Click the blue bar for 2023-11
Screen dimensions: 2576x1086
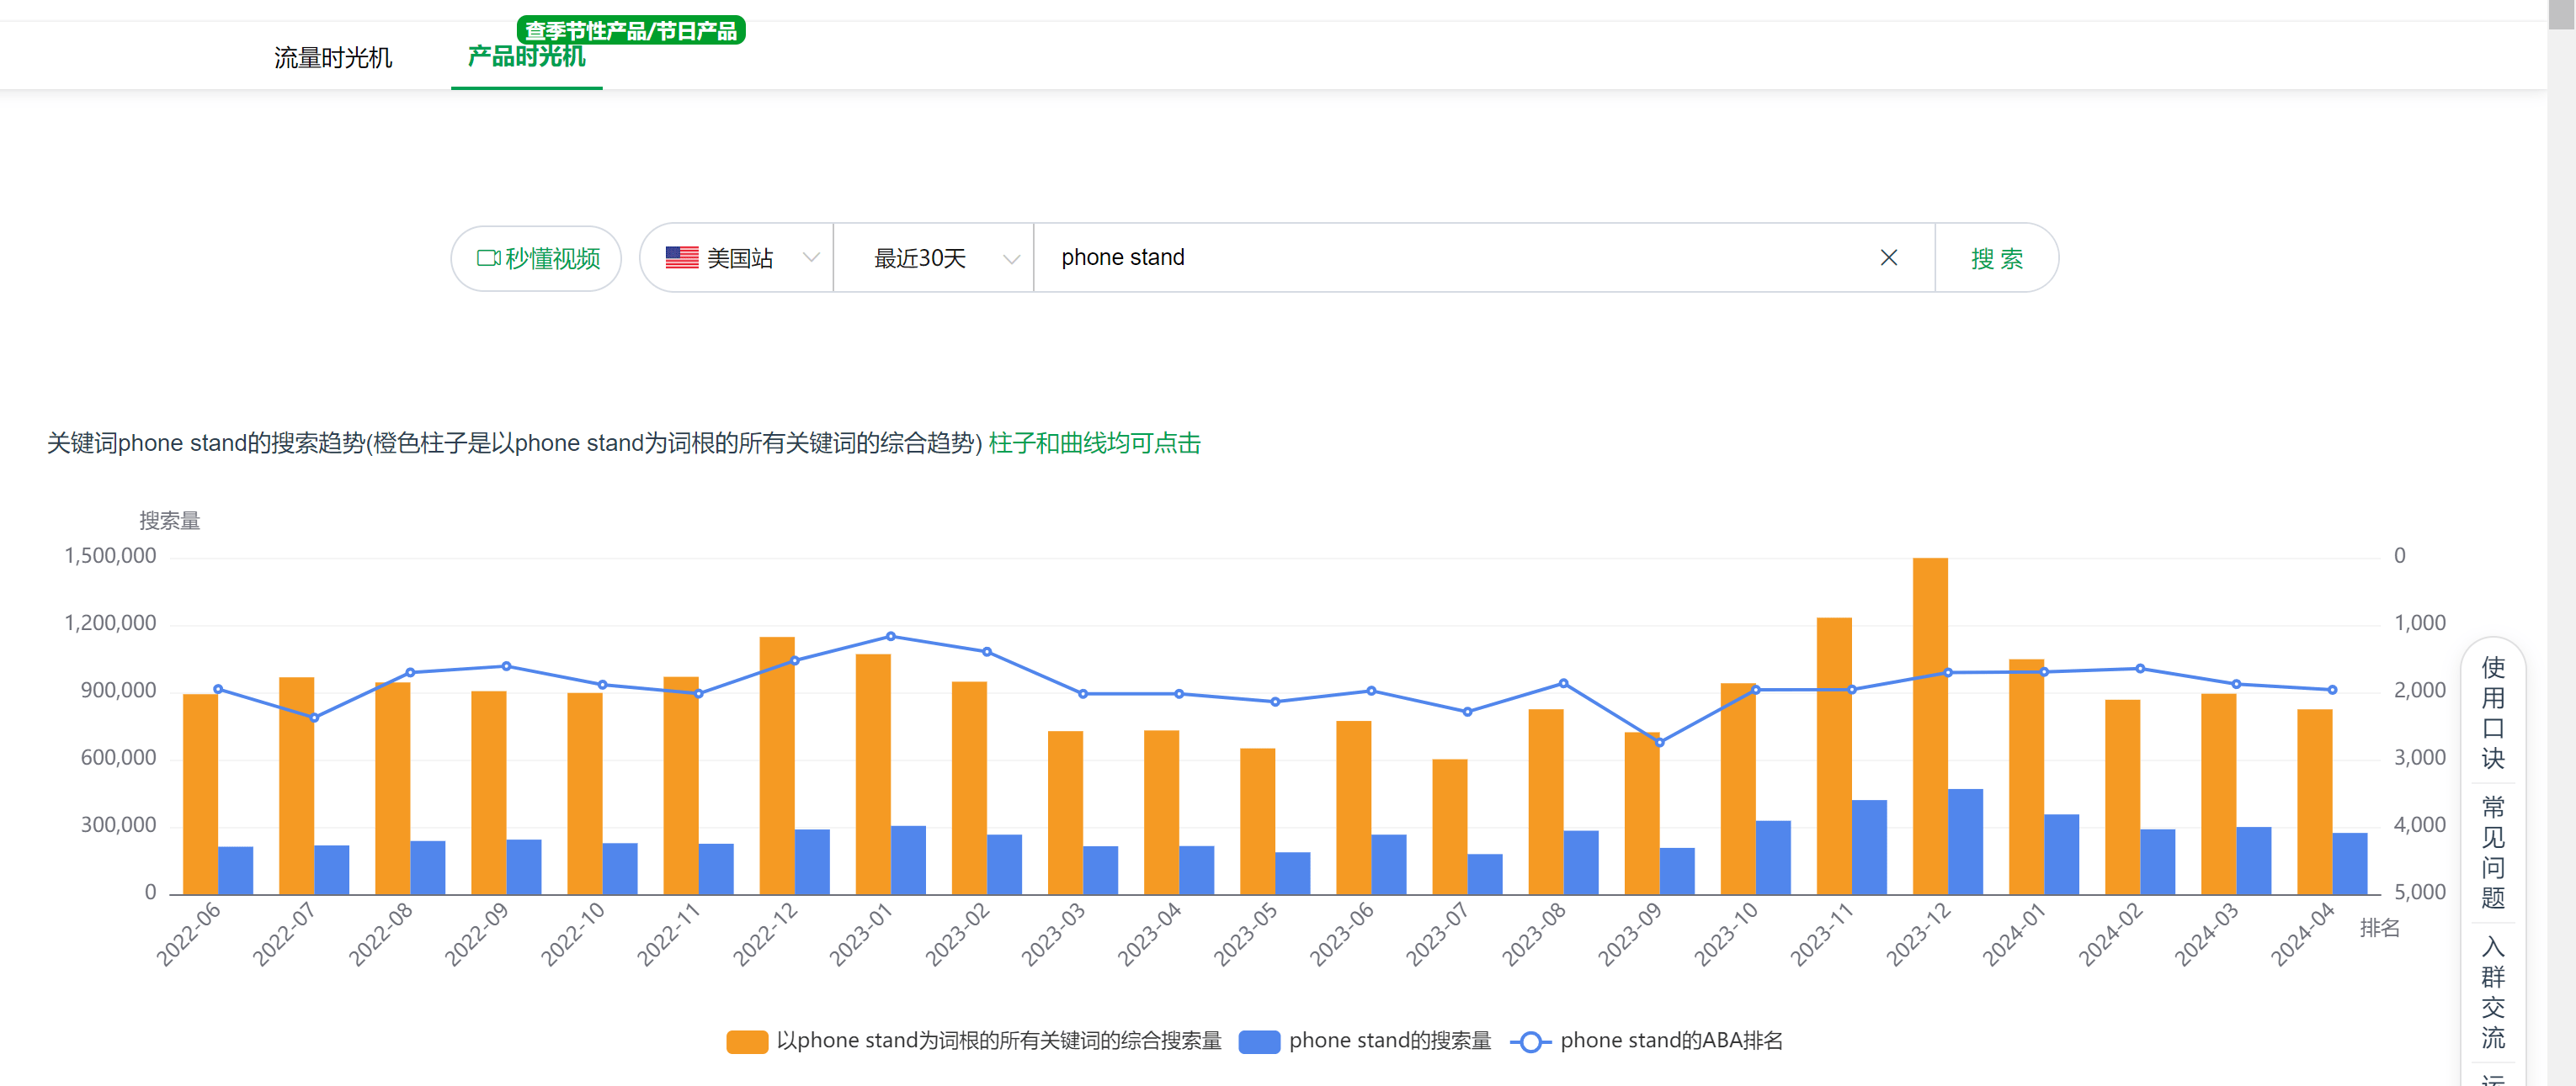[1868, 847]
